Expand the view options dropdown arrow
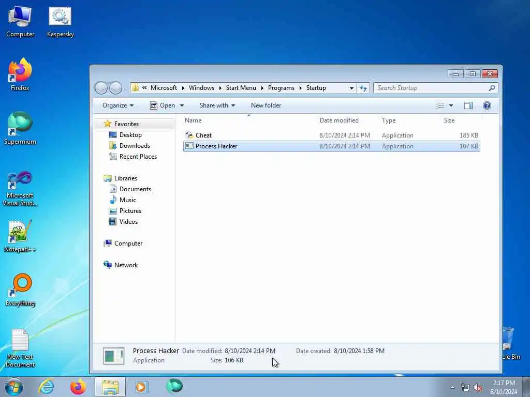 pyautogui.click(x=451, y=105)
